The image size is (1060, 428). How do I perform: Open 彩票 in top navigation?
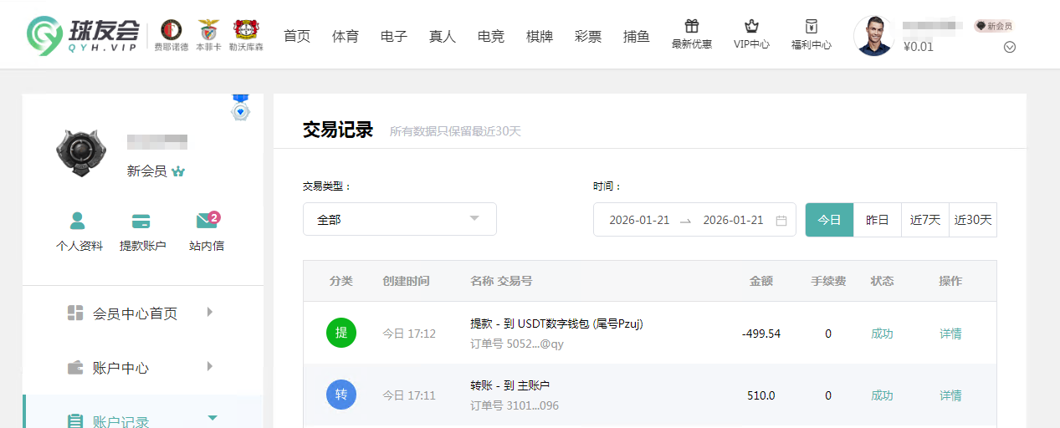(x=588, y=36)
